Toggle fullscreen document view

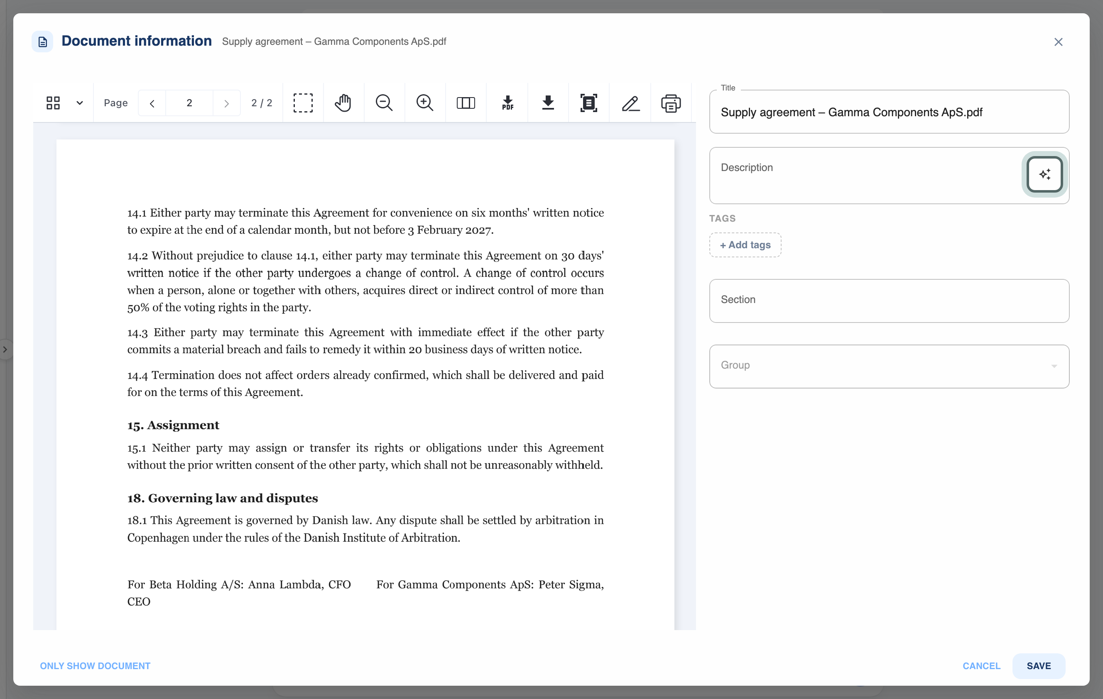pyautogui.click(x=588, y=103)
